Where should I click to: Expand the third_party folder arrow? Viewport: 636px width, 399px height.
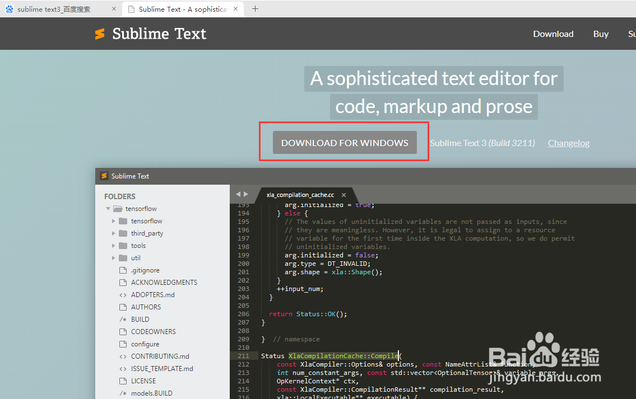[114, 233]
